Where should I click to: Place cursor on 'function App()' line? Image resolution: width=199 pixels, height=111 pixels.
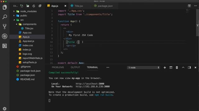(x=69, y=21)
